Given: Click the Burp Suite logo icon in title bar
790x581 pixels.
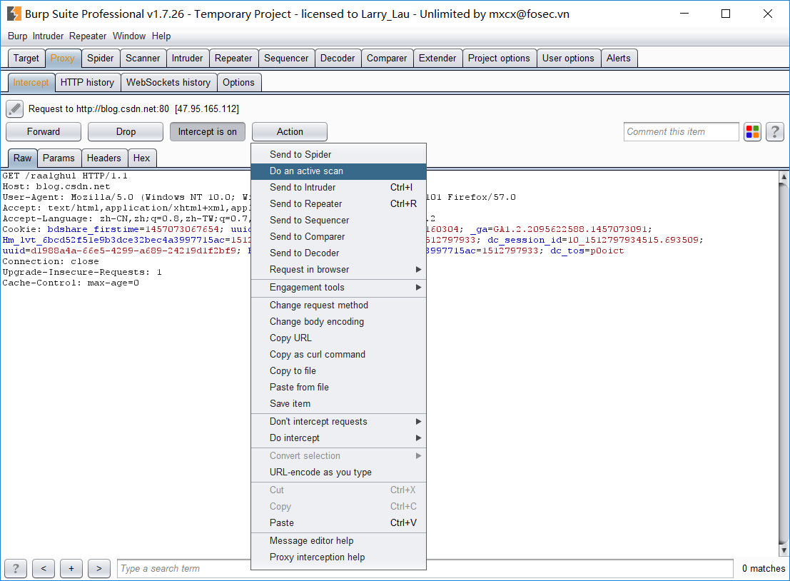Looking at the screenshot, I should 14,14.
